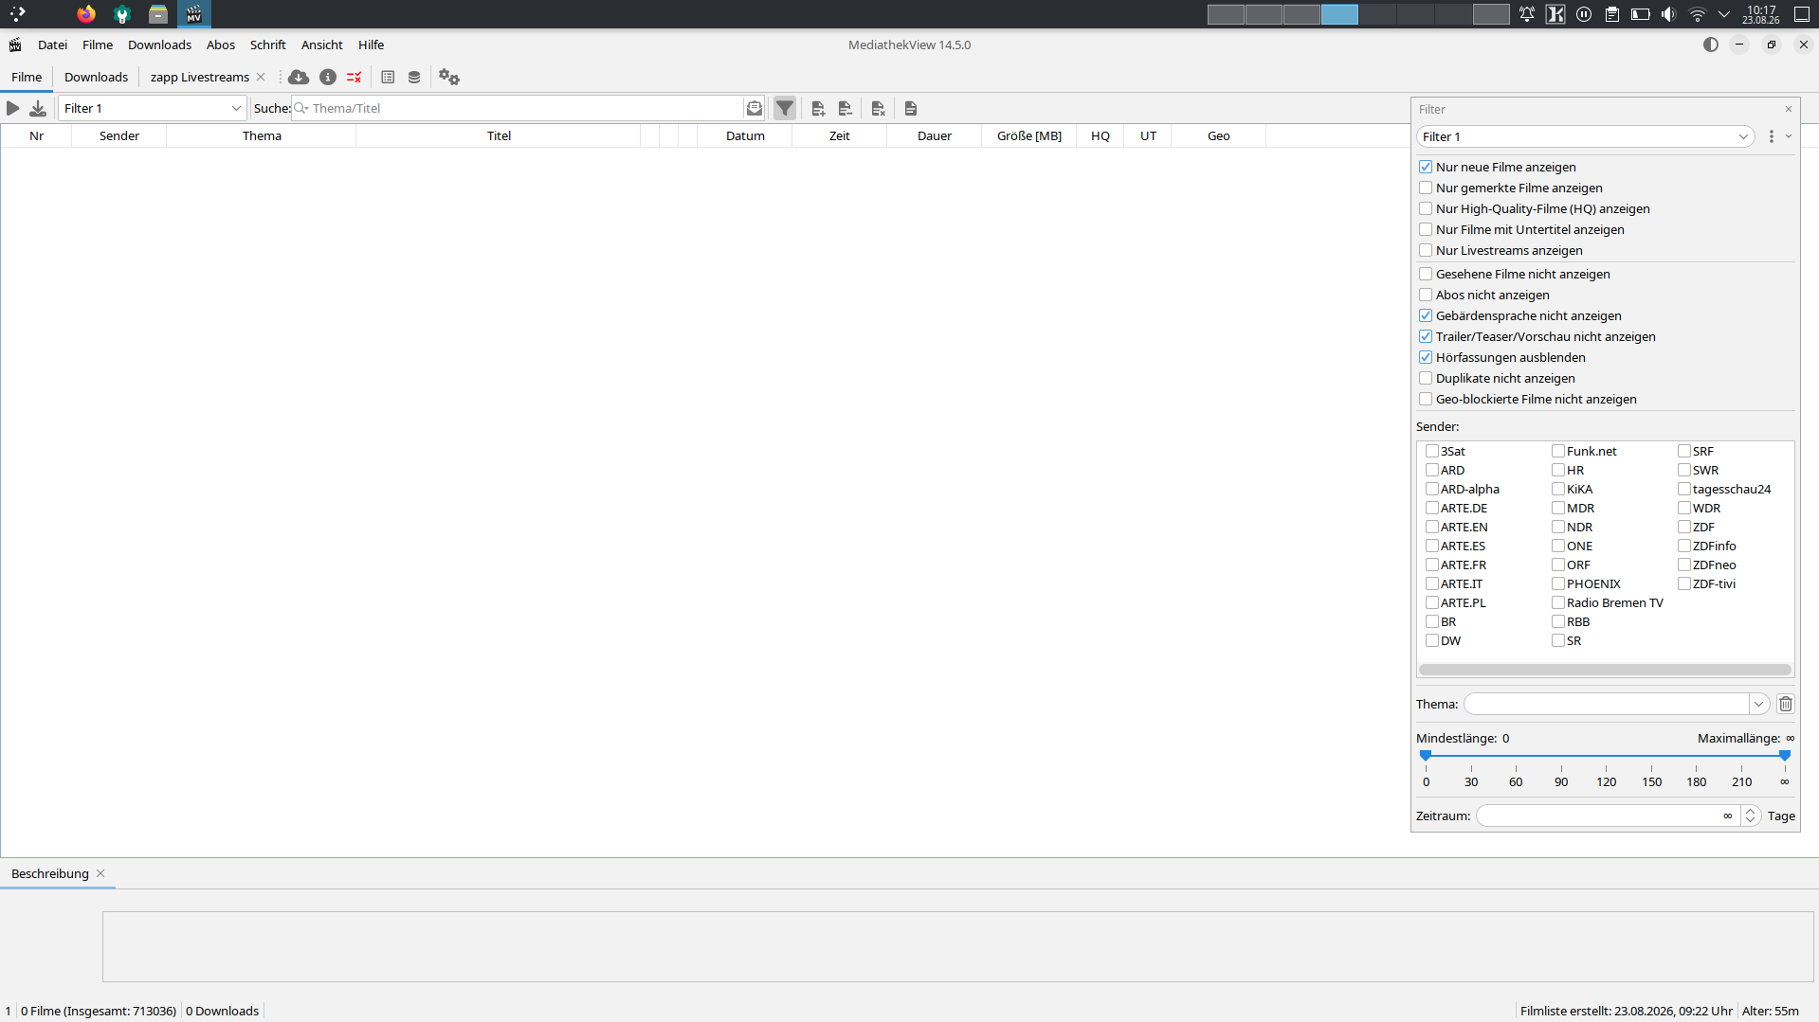Sort table by Titel column
This screenshot has height=1022, width=1819.
(x=499, y=135)
